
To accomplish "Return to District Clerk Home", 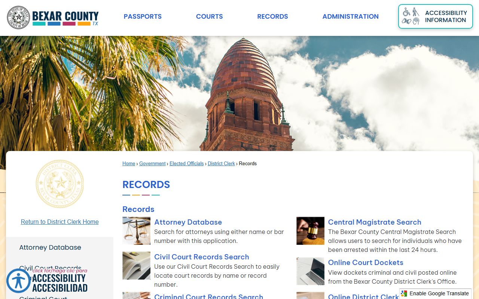I will coord(60,222).
